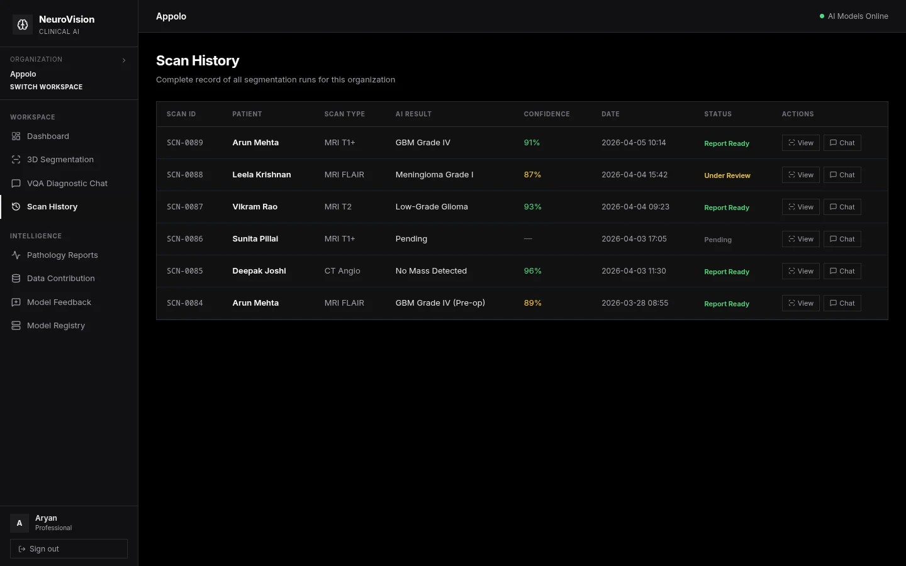Click the user avatar letter A

pos(20,523)
